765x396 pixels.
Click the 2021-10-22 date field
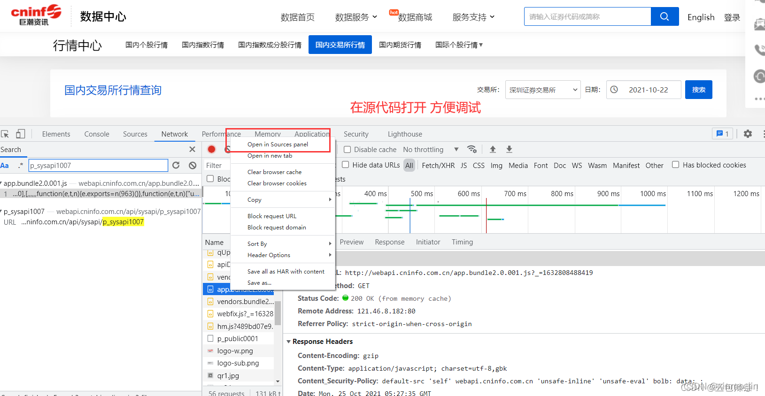pyautogui.click(x=643, y=90)
